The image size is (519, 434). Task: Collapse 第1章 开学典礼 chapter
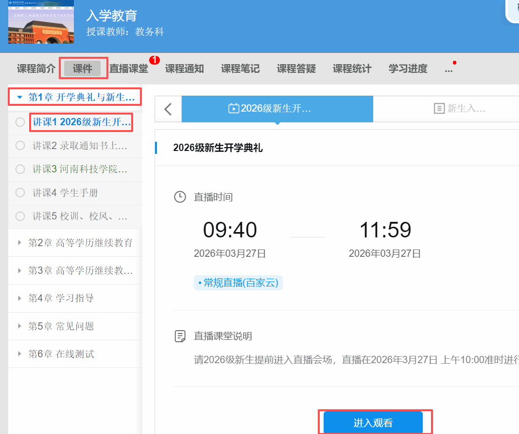click(x=19, y=97)
